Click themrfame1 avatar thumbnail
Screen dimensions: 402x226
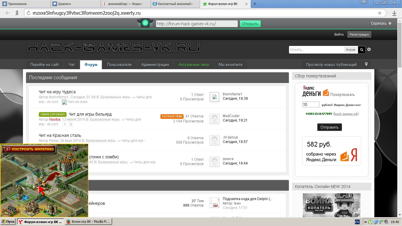click(215, 97)
